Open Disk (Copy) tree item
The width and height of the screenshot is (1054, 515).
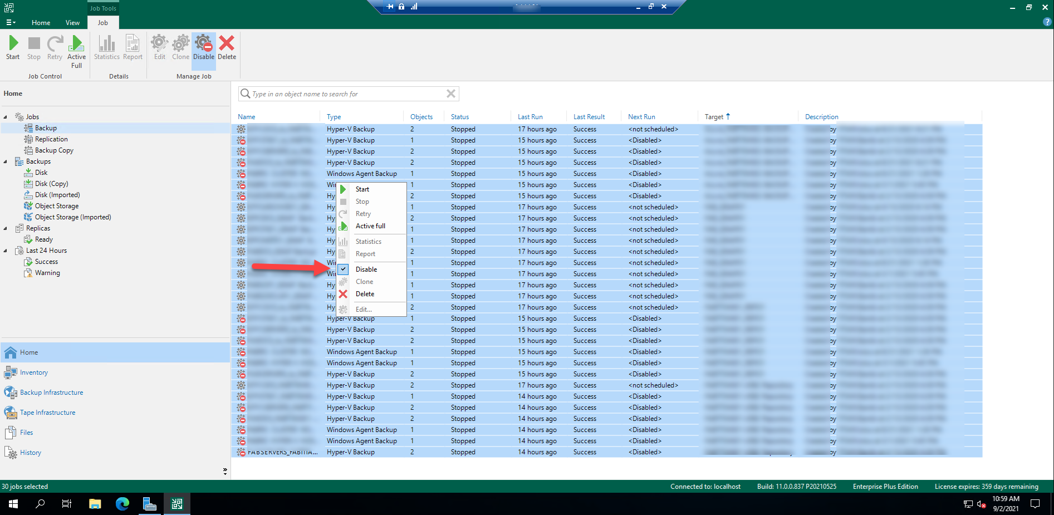pos(51,184)
